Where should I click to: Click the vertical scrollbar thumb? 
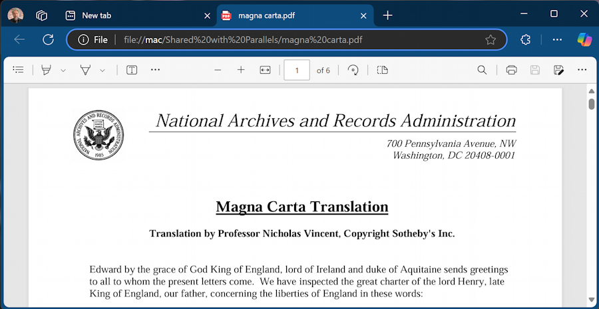[592, 104]
